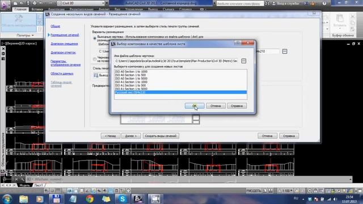Image resolution: width=363 pixels, height=204 pixels.
Task: Close the toolspace palette with X icon
Action: pyautogui.click(x=3, y=49)
